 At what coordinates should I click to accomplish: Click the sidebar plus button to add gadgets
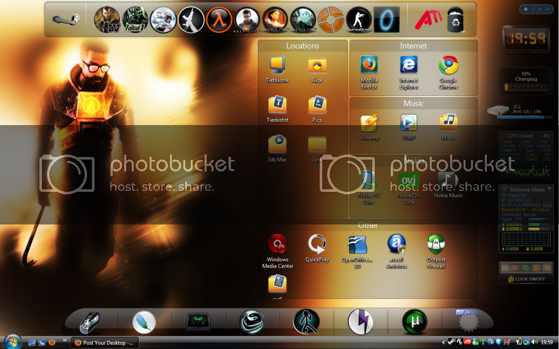pos(526,9)
